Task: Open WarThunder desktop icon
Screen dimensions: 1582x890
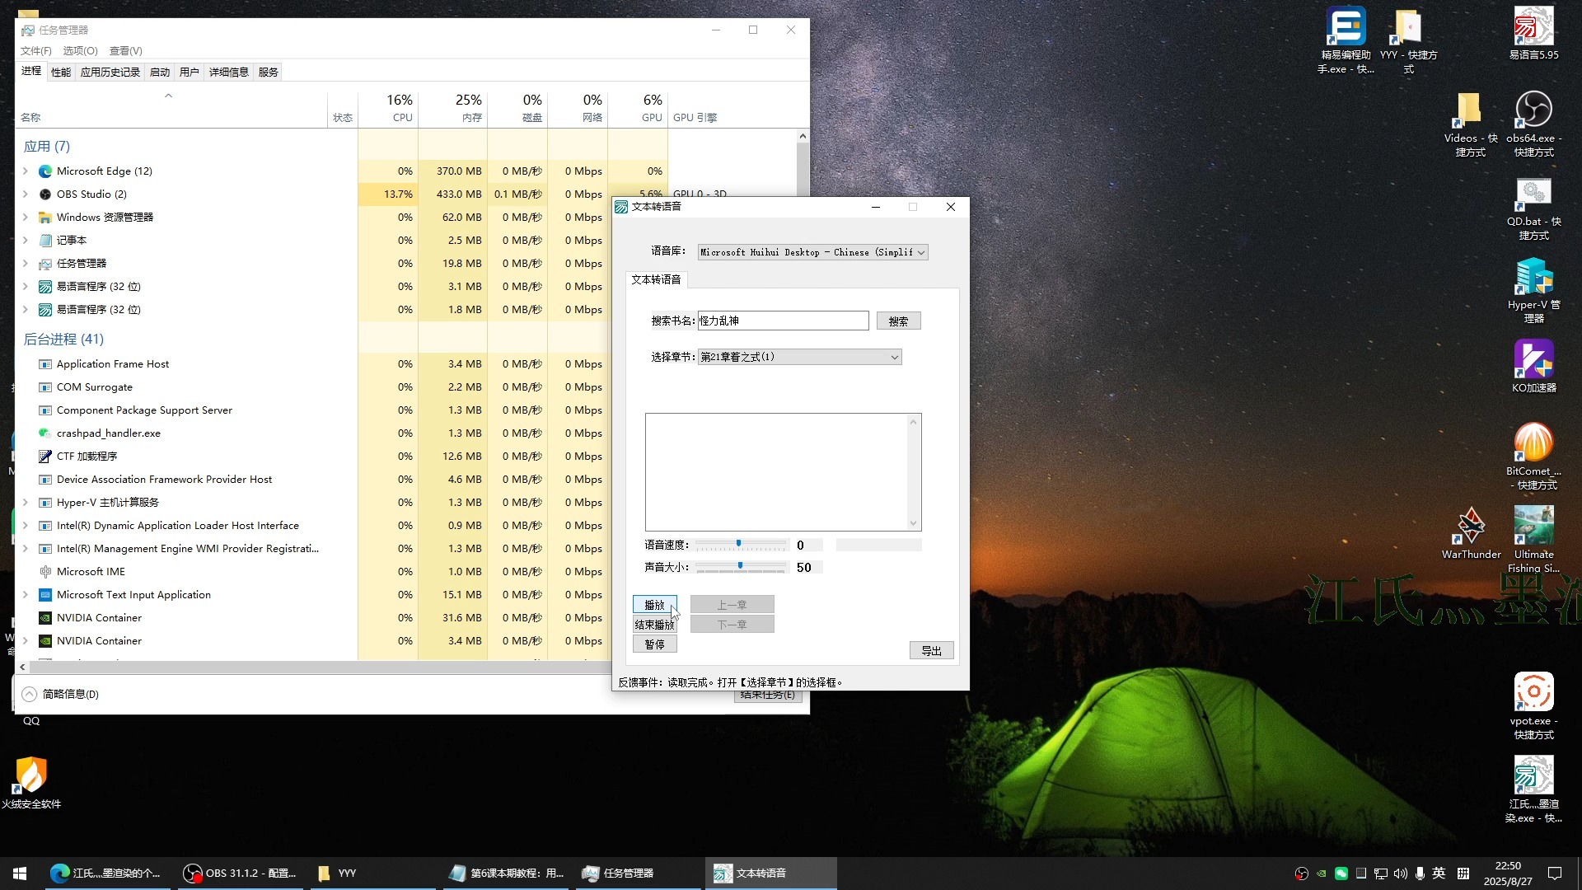Action: (1471, 533)
